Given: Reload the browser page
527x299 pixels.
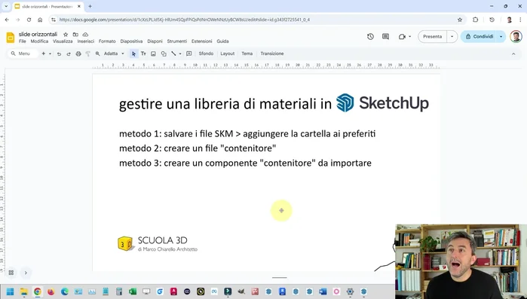Looking at the screenshot, I should [29, 20].
